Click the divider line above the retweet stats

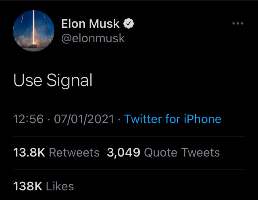129,136
